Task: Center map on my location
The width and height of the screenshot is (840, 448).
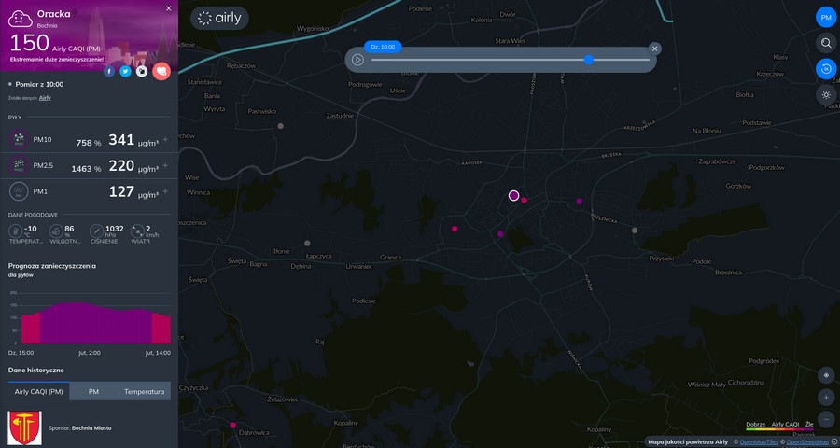Action: tap(826, 375)
